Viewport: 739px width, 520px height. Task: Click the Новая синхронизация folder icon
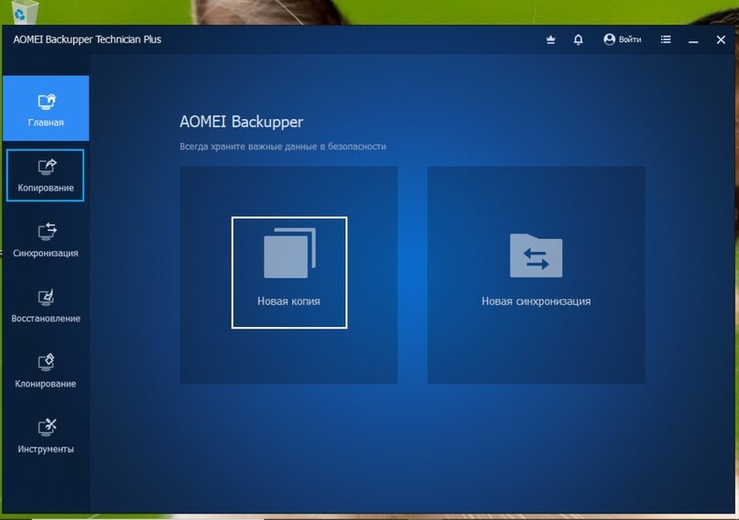(x=536, y=255)
